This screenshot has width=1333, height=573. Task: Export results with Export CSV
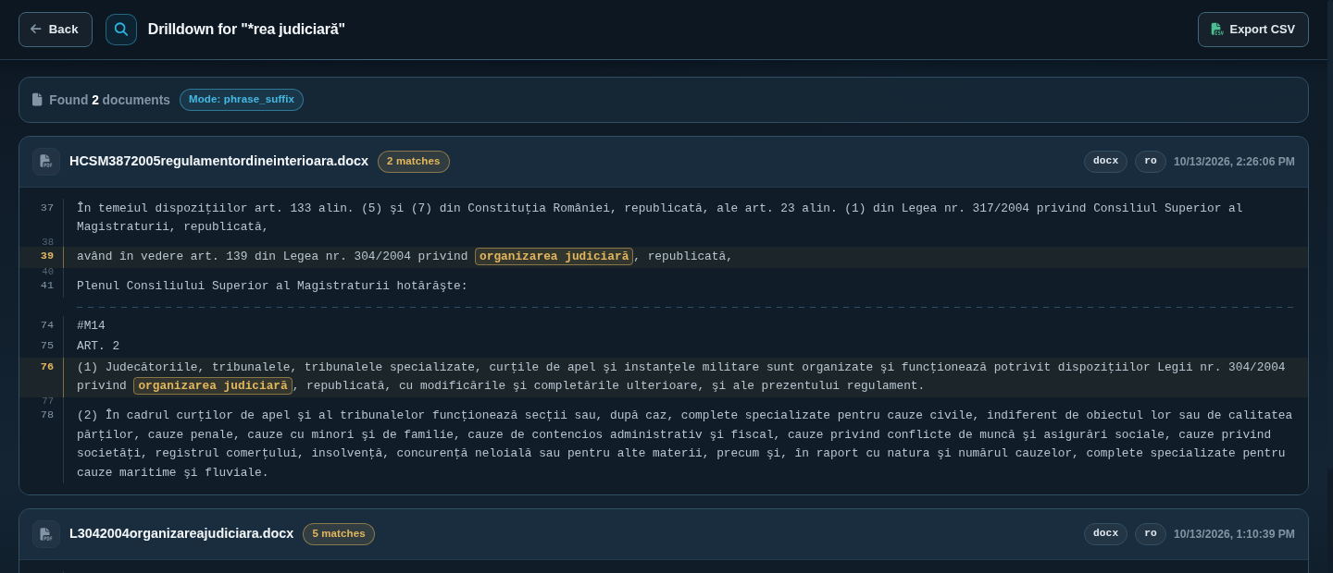1253,30
